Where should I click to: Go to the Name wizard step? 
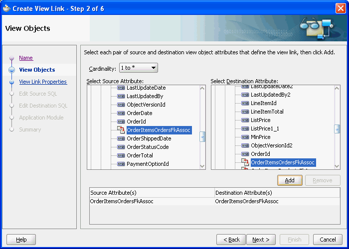coord(26,58)
